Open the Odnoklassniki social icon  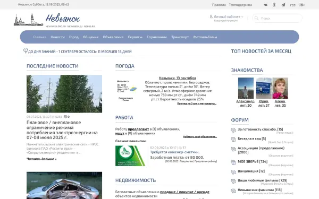coord(274,5)
